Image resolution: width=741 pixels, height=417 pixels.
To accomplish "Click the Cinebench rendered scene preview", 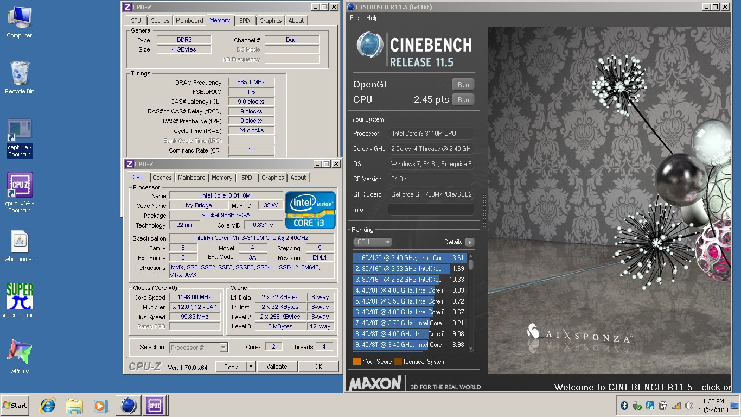I will point(609,200).
